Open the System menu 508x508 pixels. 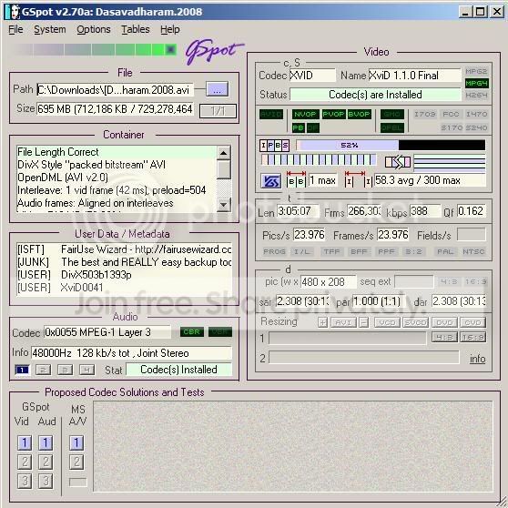(x=49, y=29)
